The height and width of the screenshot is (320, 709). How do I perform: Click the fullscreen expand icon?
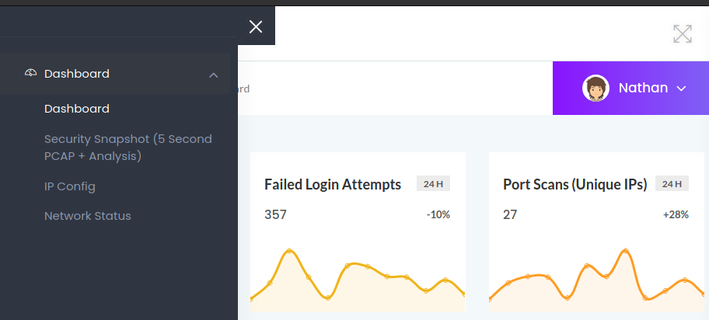pos(682,33)
